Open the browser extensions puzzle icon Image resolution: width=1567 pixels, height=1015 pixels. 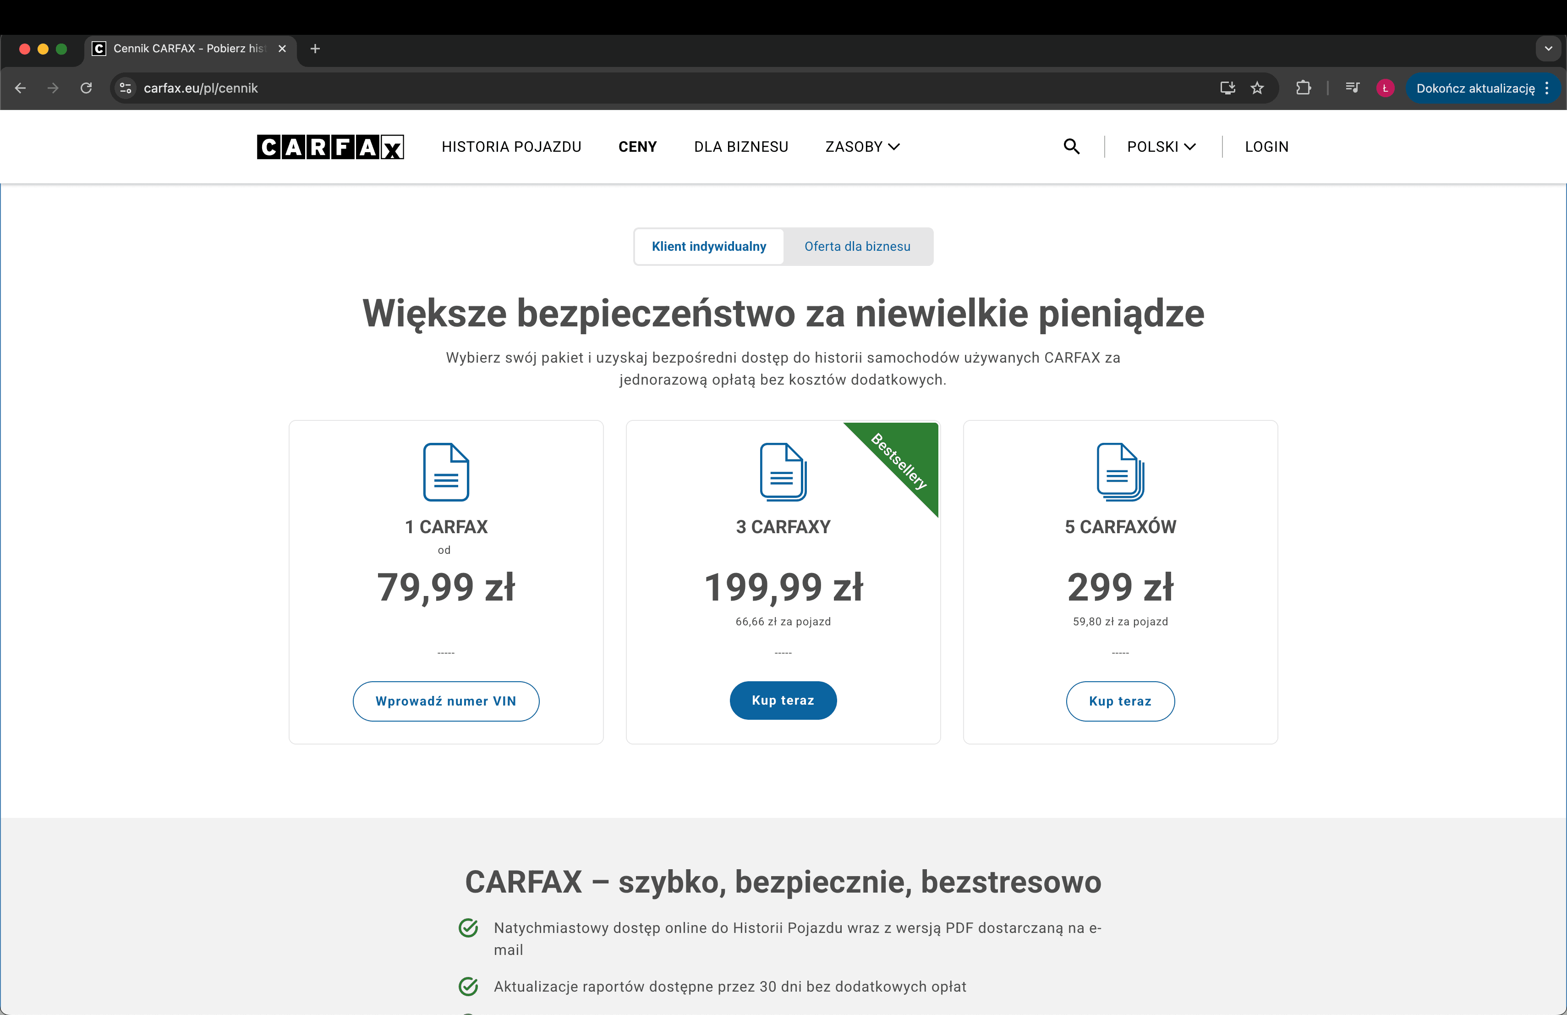click(x=1303, y=88)
